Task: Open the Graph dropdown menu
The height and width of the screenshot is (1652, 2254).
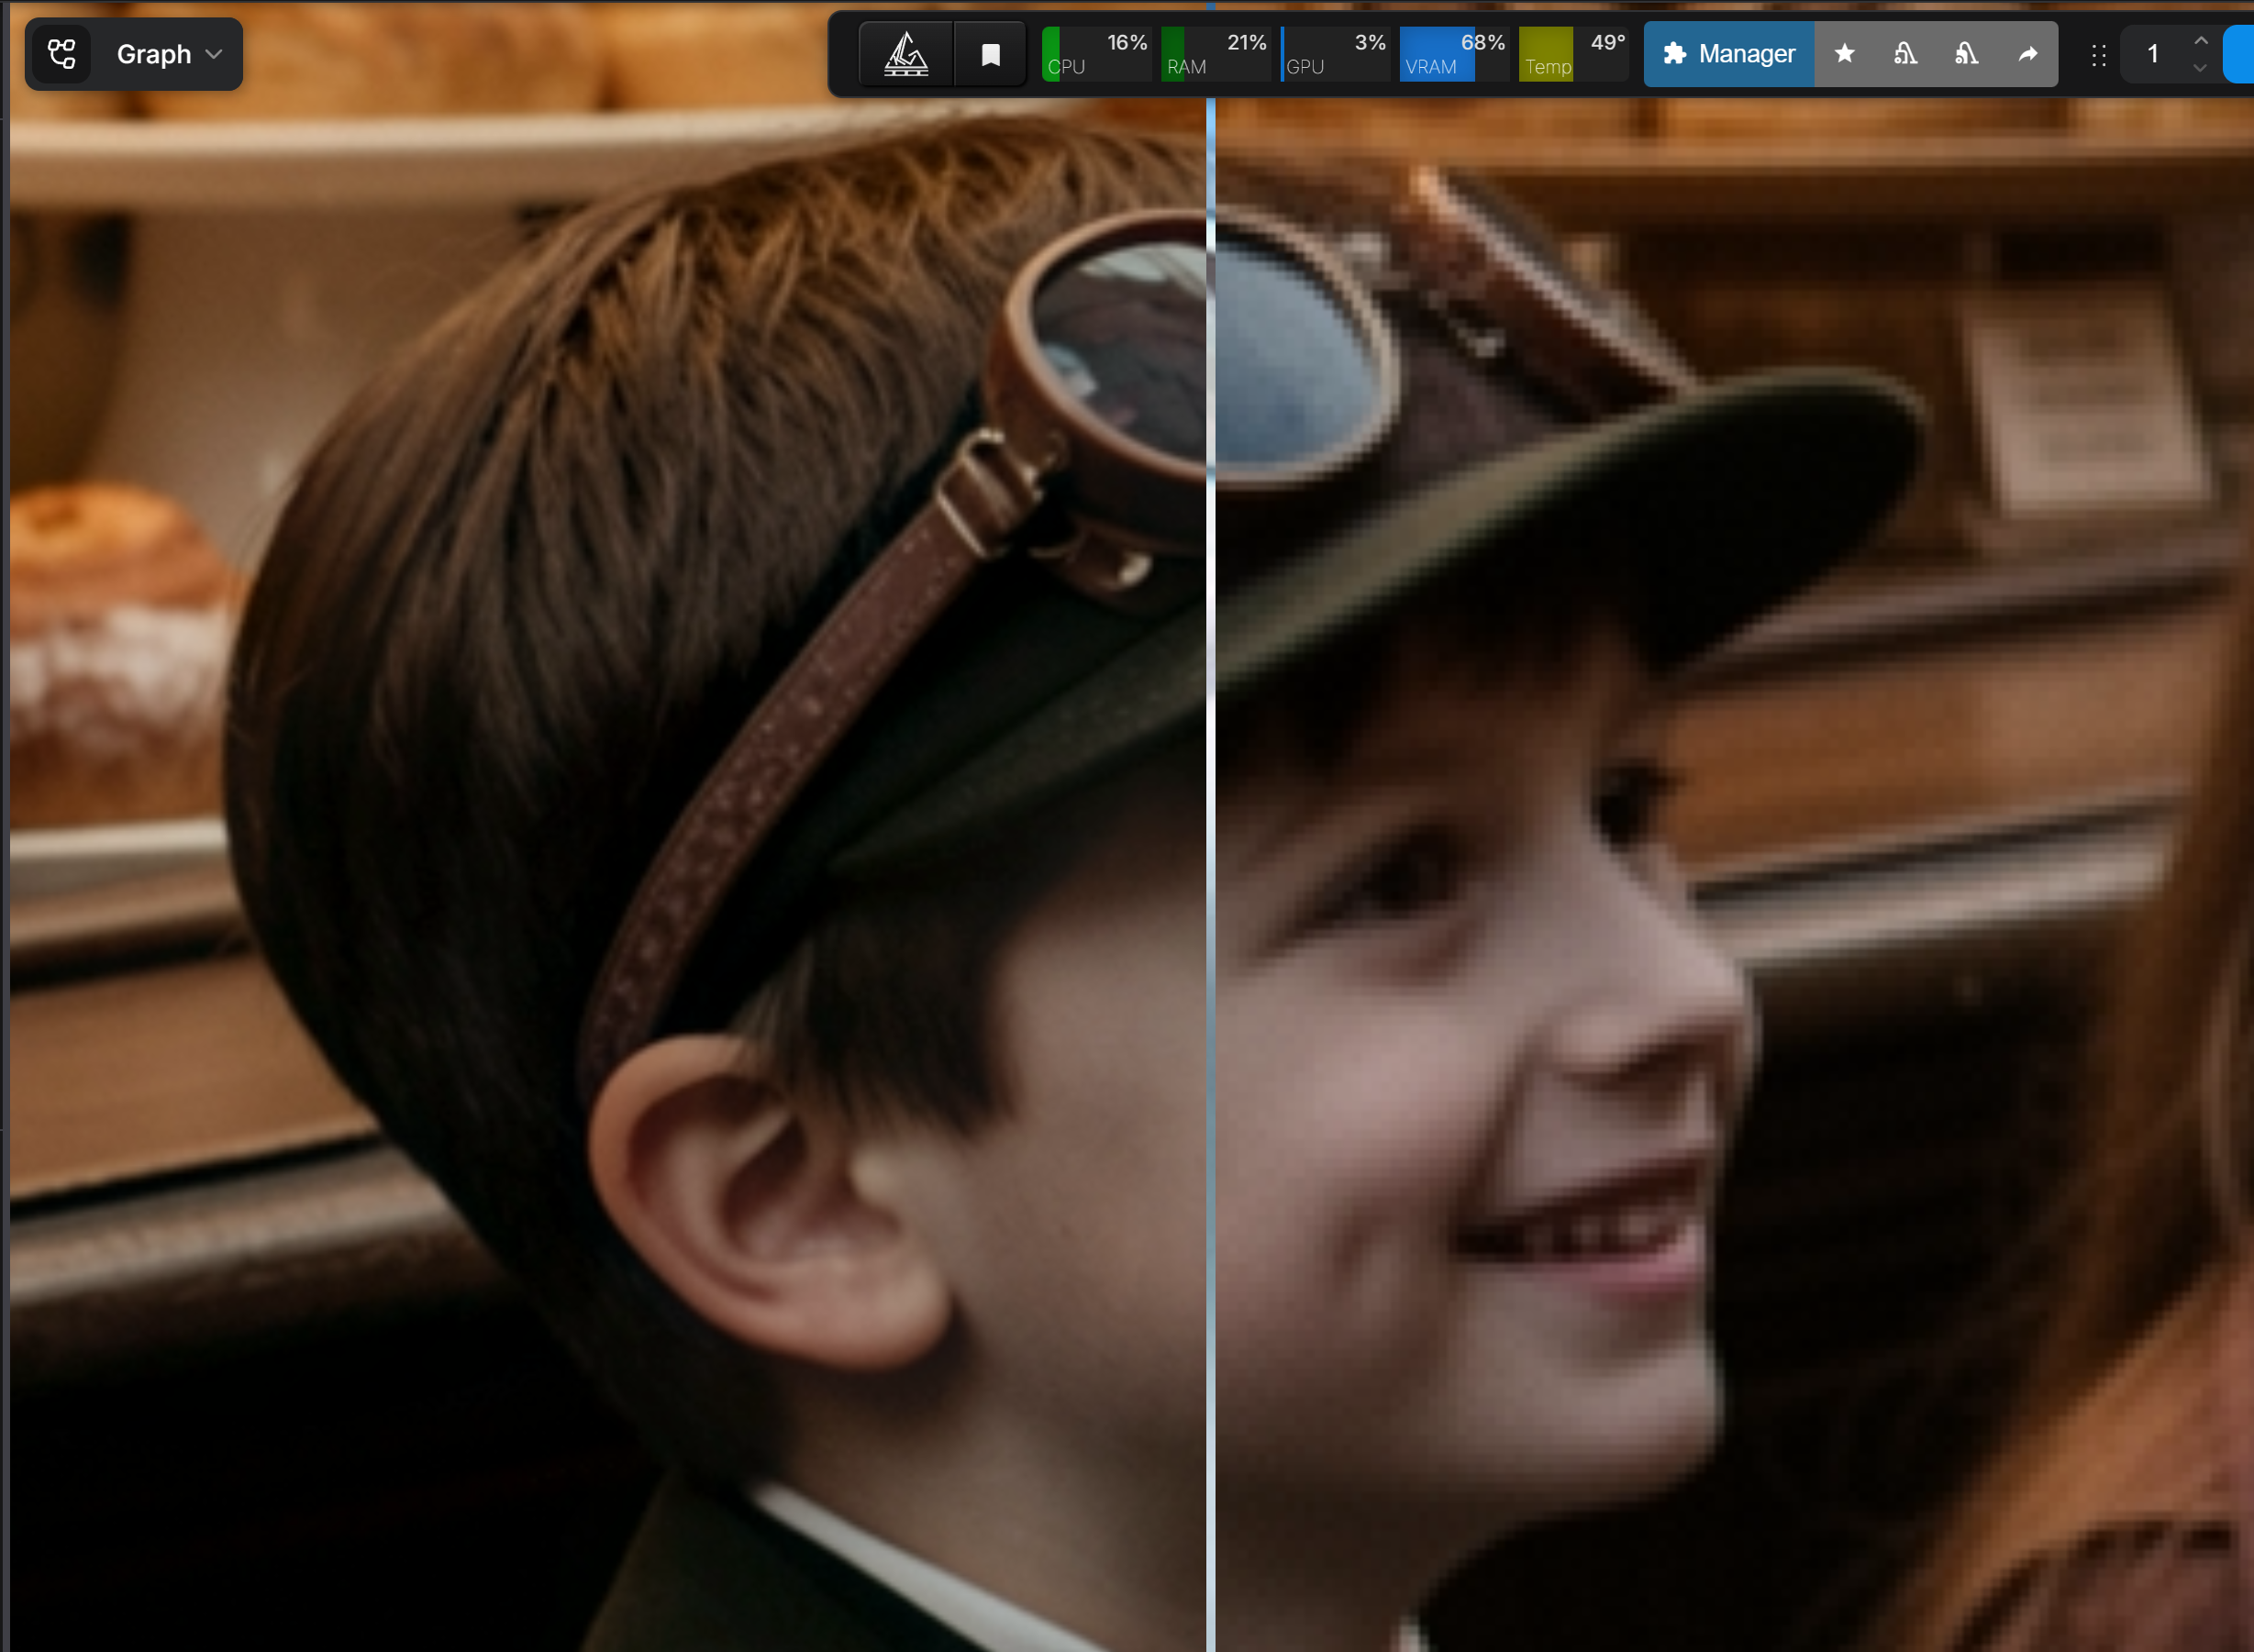Action: (169, 54)
